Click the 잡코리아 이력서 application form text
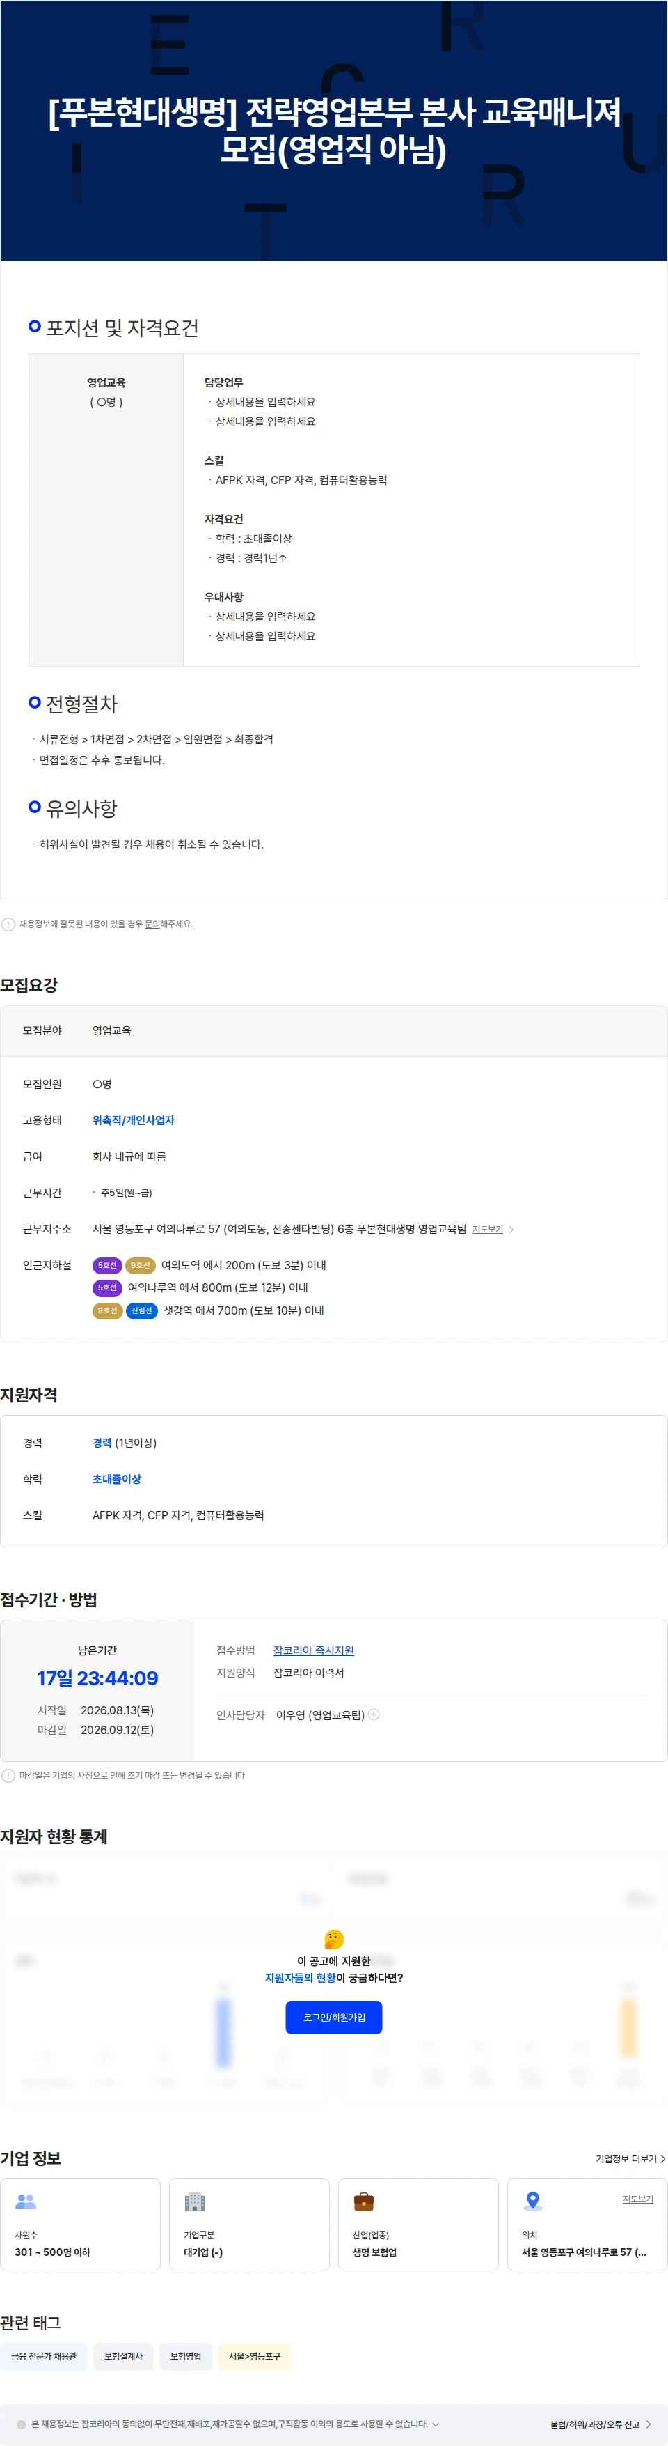 (x=308, y=1672)
